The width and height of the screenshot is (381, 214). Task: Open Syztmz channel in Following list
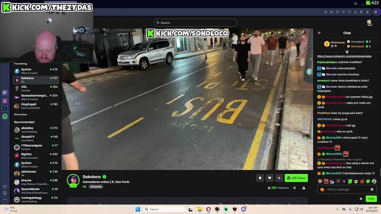point(36,71)
